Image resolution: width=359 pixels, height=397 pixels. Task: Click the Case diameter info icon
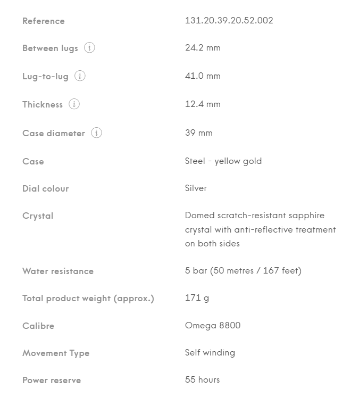[96, 133]
